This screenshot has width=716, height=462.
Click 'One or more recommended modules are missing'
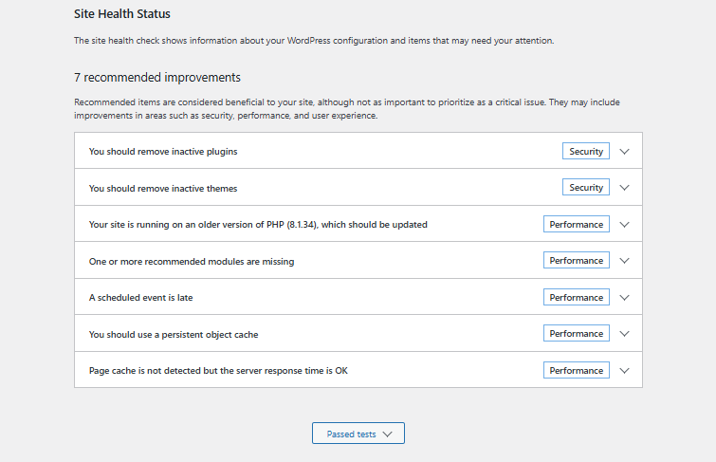(192, 262)
